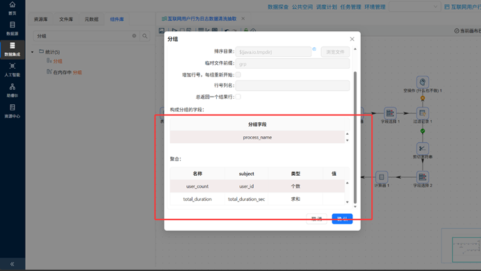This screenshot has width=481, height=271.
Task: Select the total_duration aggregate name cell
Action: [x=197, y=199]
